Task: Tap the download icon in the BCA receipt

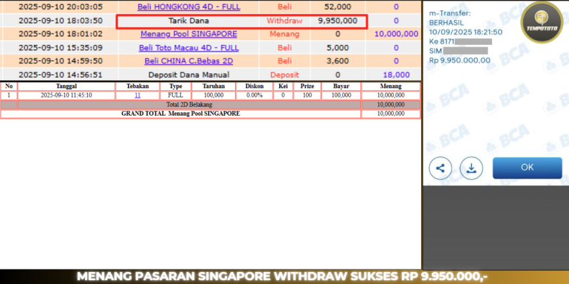Action: pyautogui.click(x=471, y=168)
